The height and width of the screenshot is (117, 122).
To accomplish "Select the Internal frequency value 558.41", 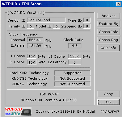I will [x=35, y=40].
